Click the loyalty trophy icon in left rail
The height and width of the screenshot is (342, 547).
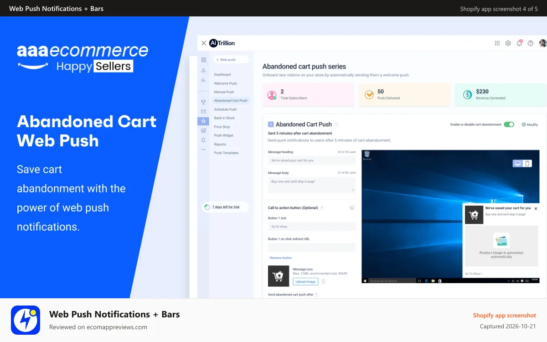click(x=203, y=102)
